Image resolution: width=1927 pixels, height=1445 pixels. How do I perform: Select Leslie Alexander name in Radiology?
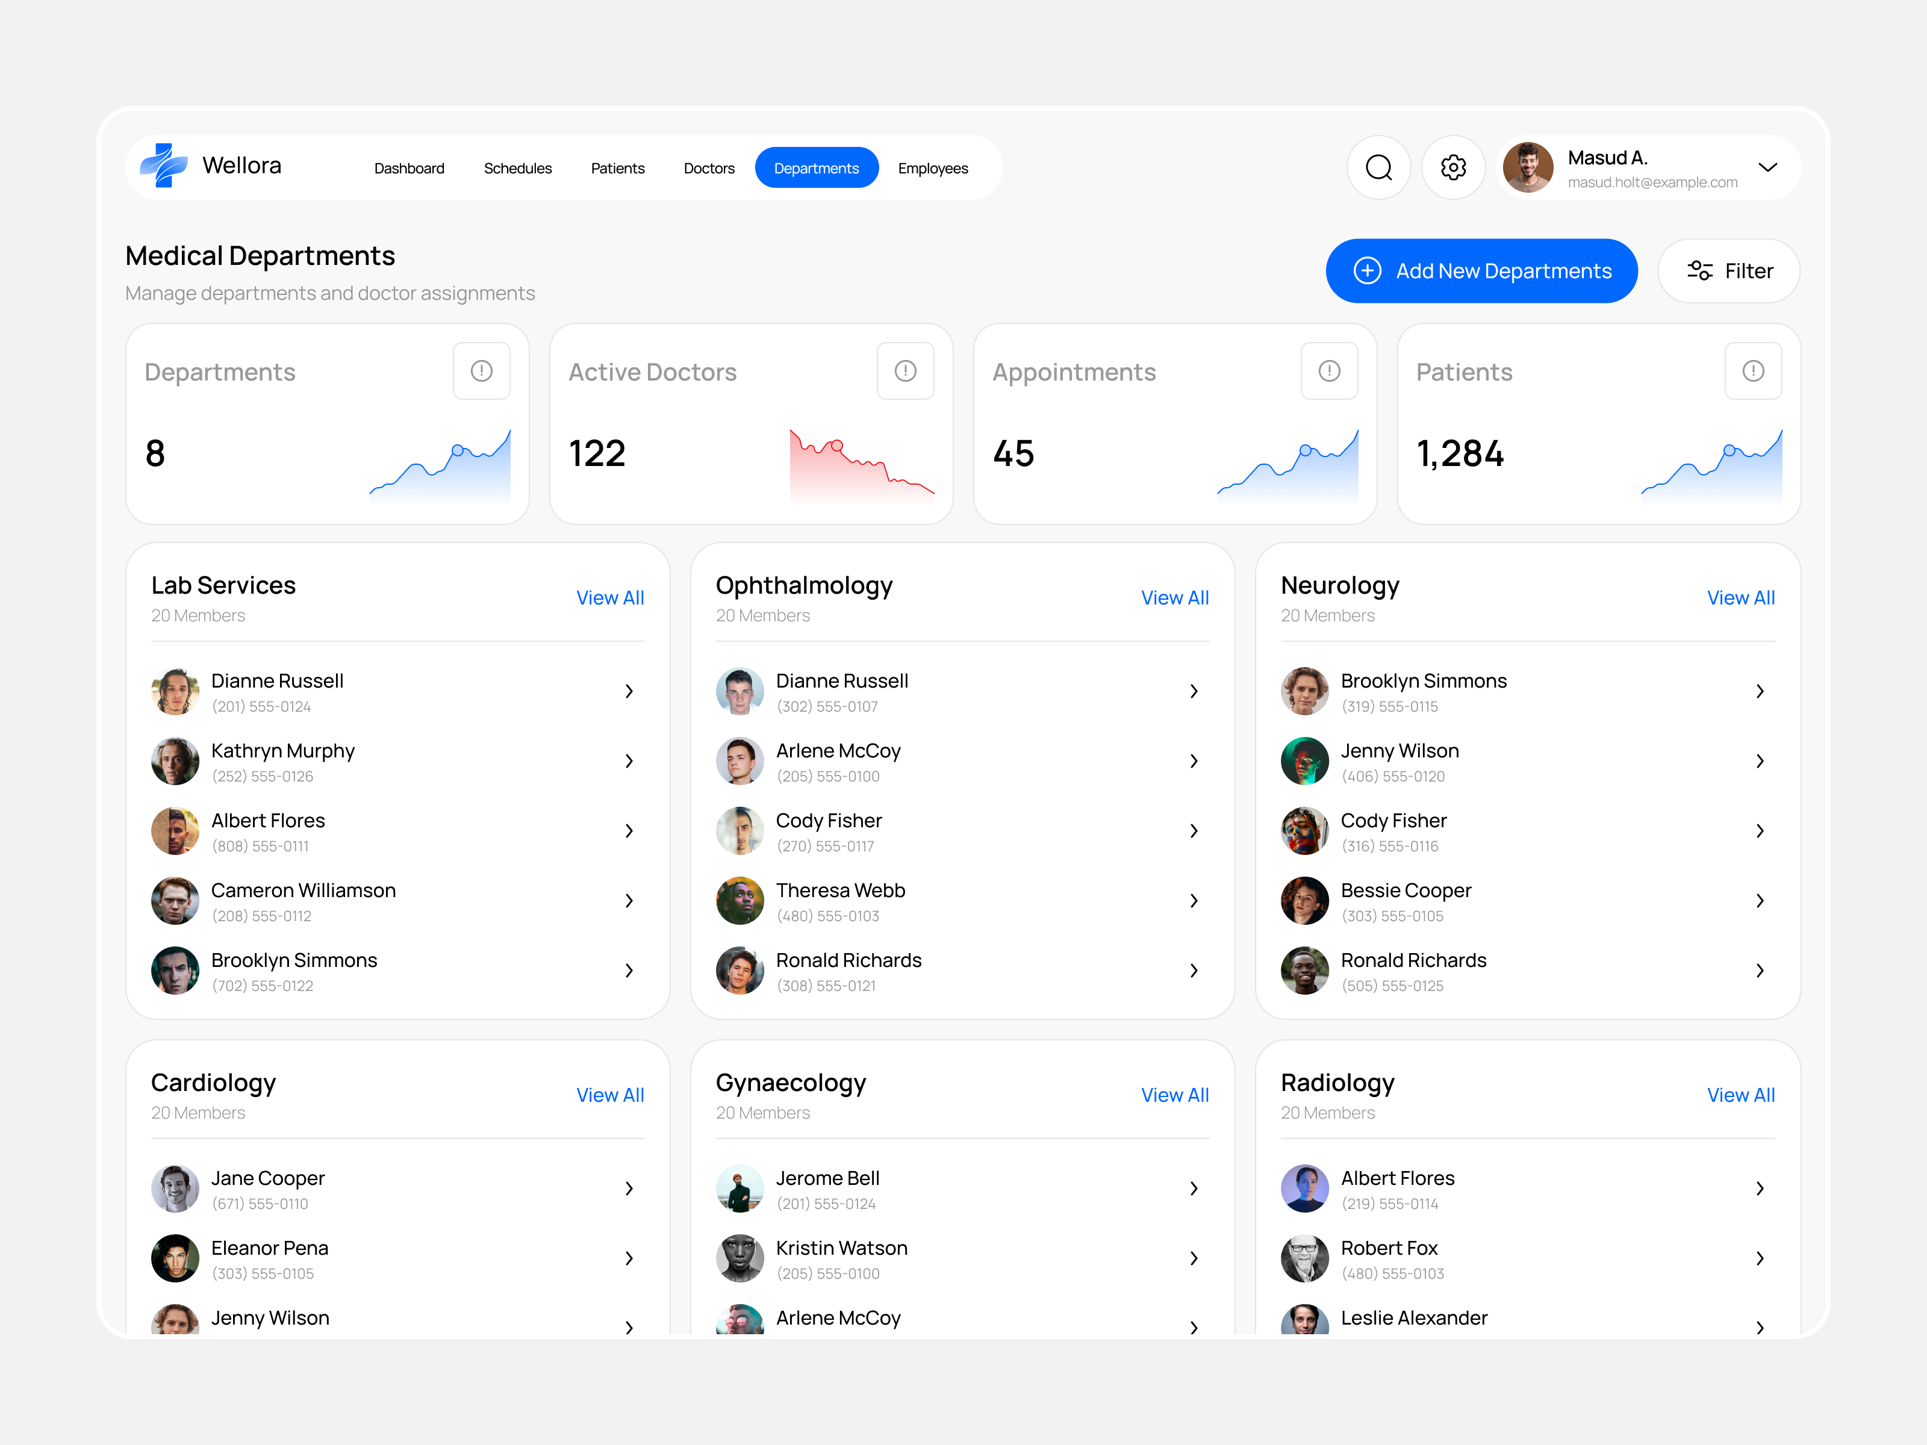pos(1414,1318)
